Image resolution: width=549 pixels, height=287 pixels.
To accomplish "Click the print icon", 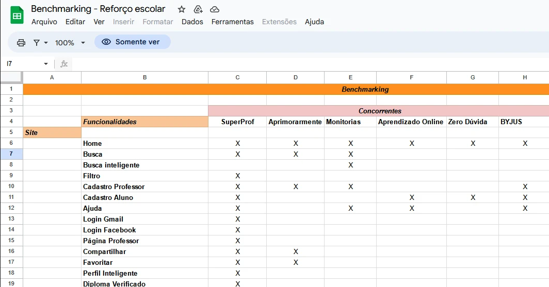I will tap(21, 43).
